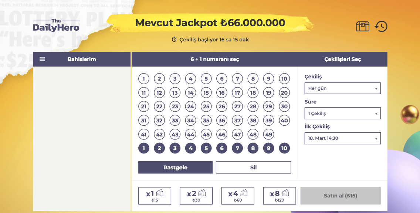Screen dimensions: 420x213
Task: Choose the x4 tickets option for ₺60
Action: (238, 196)
